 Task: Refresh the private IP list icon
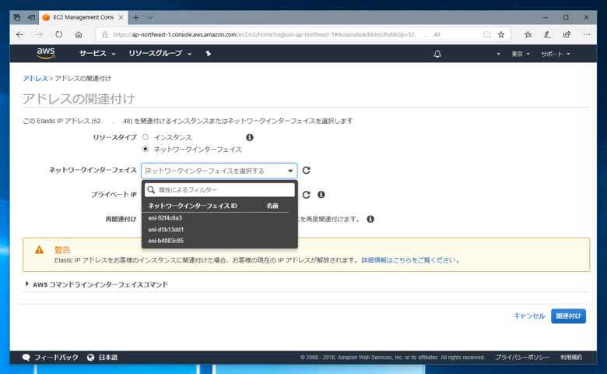click(x=306, y=195)
